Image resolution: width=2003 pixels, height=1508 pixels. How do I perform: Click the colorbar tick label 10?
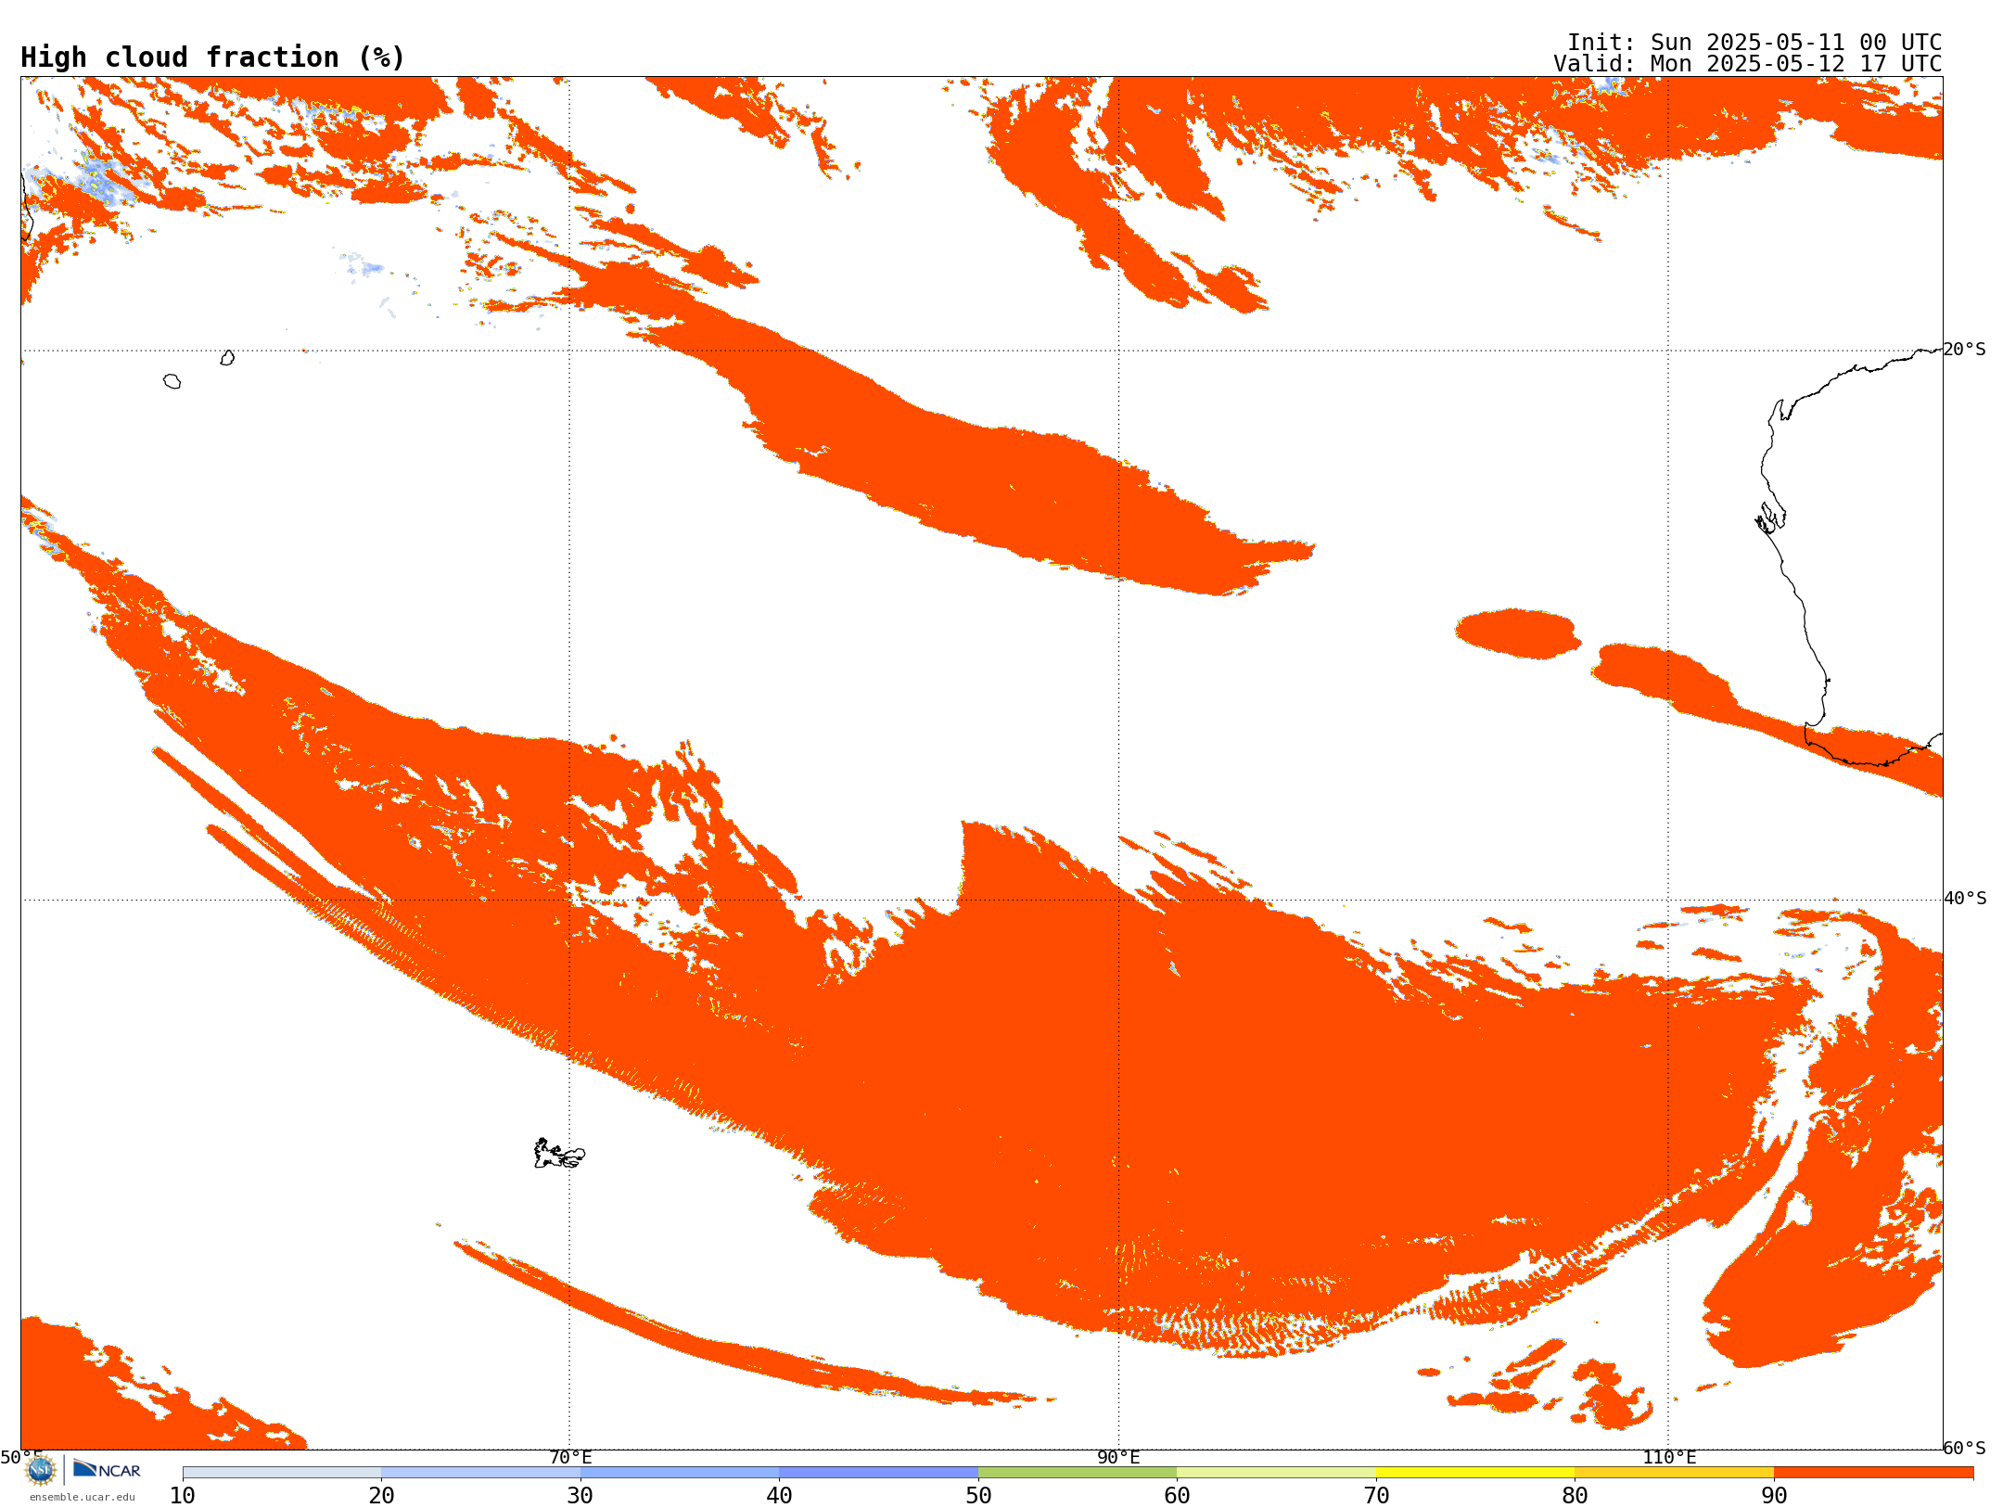(183, 1496)
